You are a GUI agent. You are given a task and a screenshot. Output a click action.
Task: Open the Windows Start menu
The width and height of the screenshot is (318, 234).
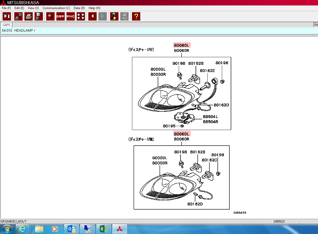[7, 229]
